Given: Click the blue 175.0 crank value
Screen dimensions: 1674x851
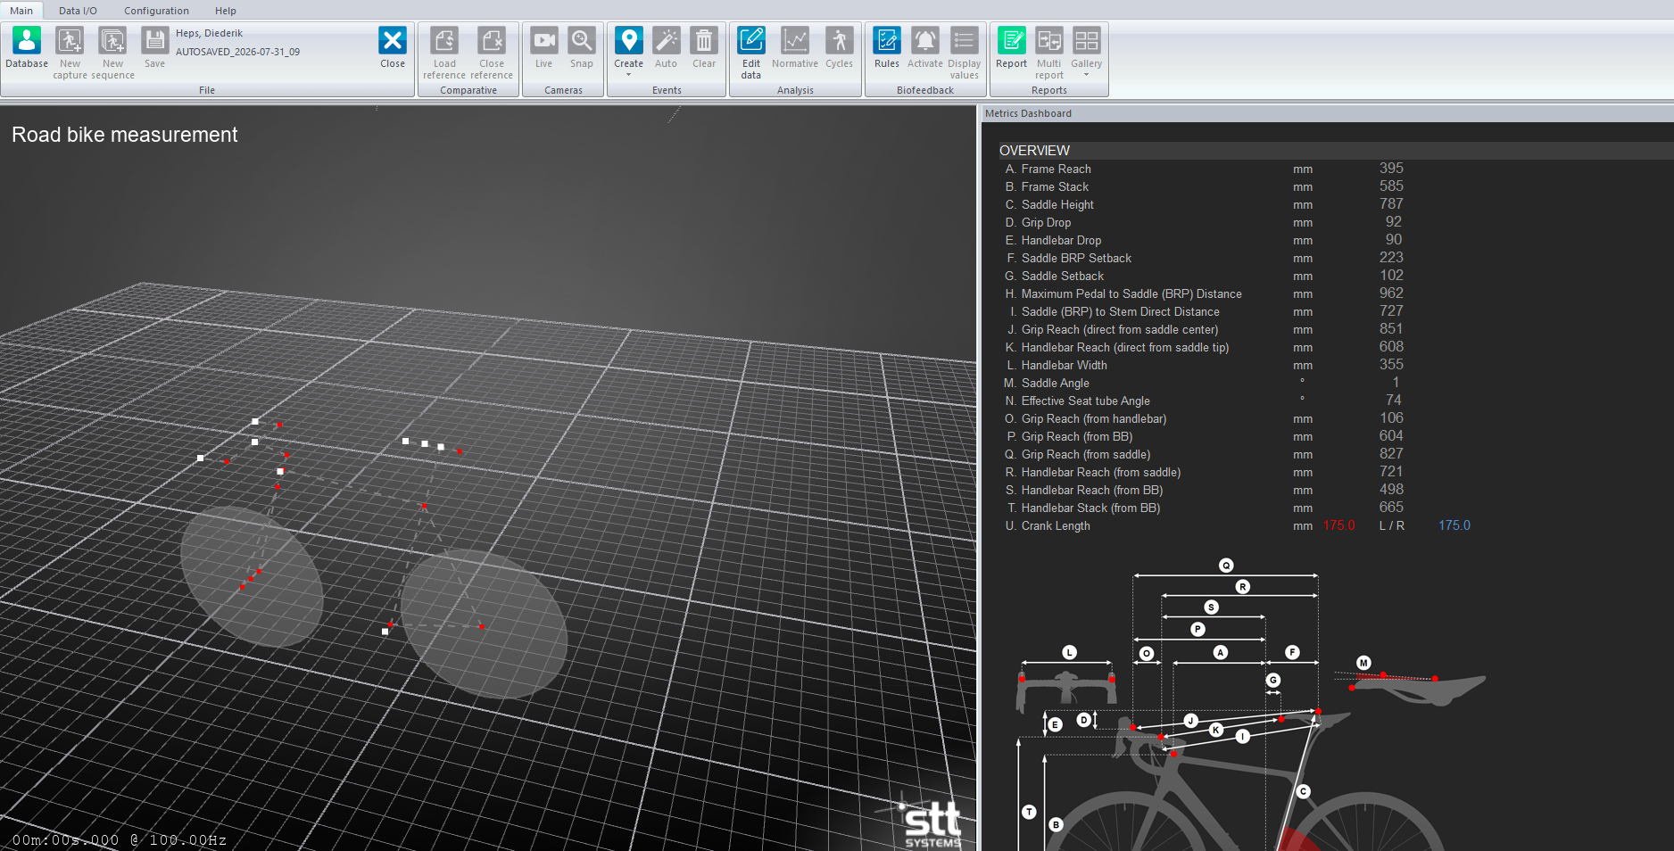Looking at the screenshot, I should click(x=1454, y=525).
